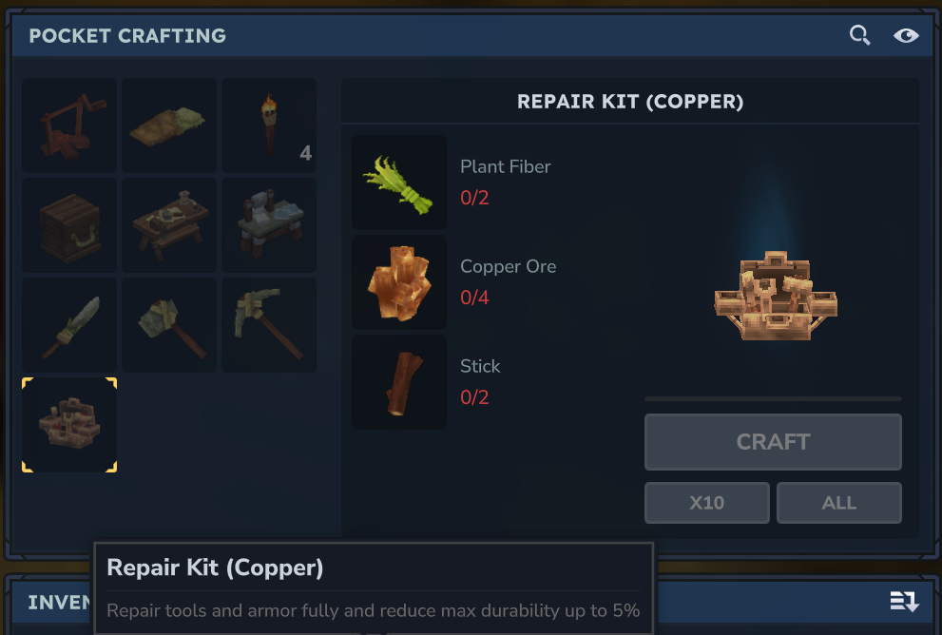The height and width of the screenshot is (635, 942).
Task: Select the bedroll recipe icon
Action: (169, 125)
